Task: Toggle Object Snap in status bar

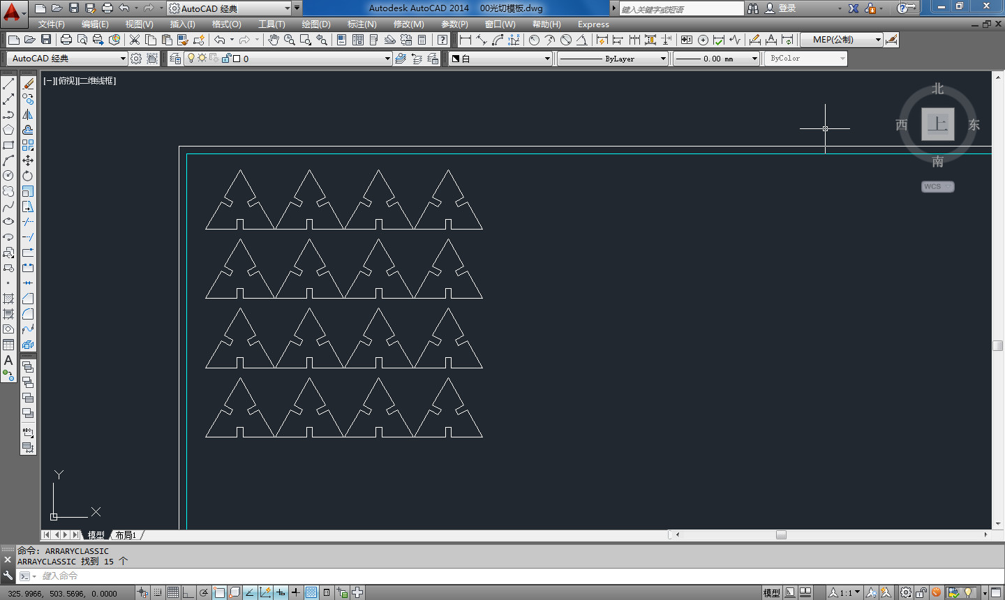Action: pyautogui.click(x=219, y=592)
